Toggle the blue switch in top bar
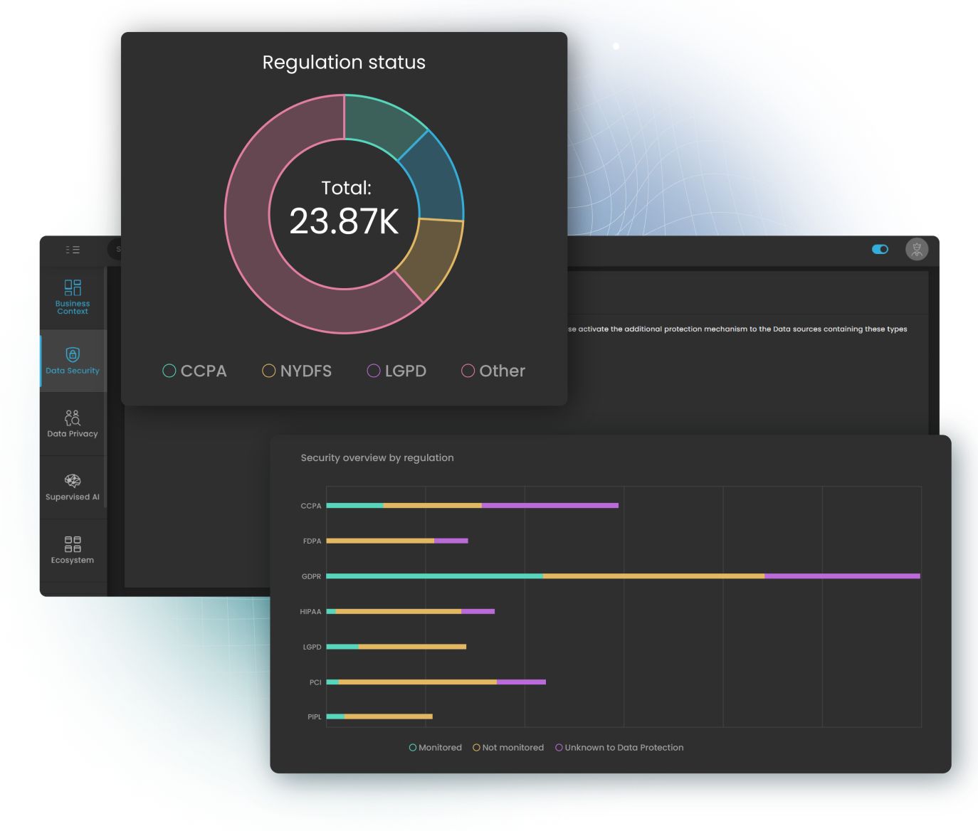Image resolution: width=978 pixels, height=831 pixels. (880, 249)
